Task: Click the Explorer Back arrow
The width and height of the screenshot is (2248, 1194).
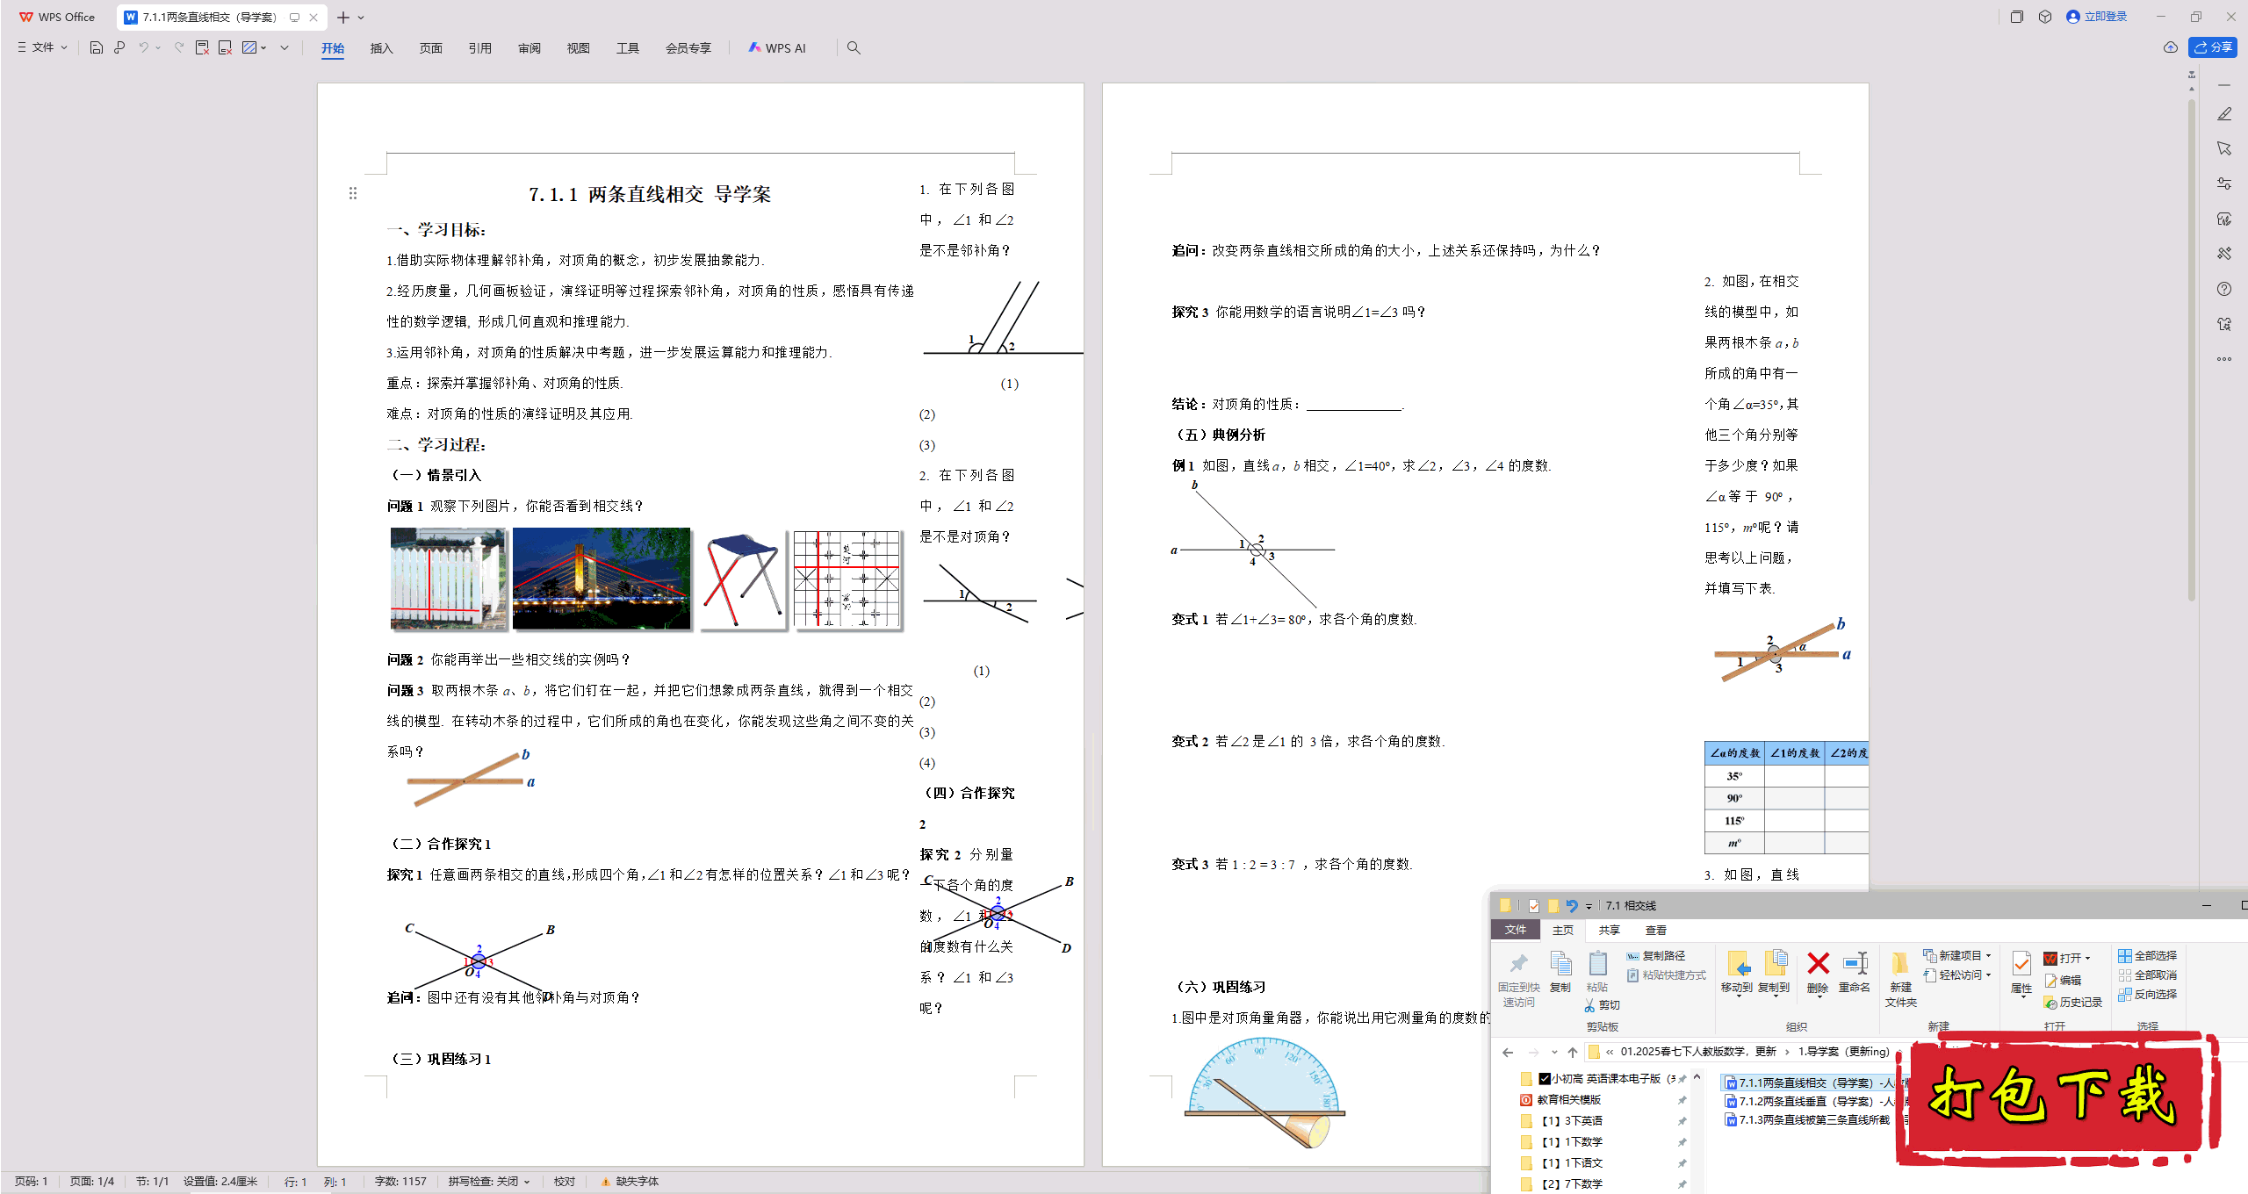Action: click(x=1508, y=1052)
